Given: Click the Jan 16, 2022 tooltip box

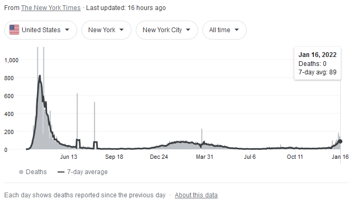Looking at the screenshot, I should coord(318,63).
